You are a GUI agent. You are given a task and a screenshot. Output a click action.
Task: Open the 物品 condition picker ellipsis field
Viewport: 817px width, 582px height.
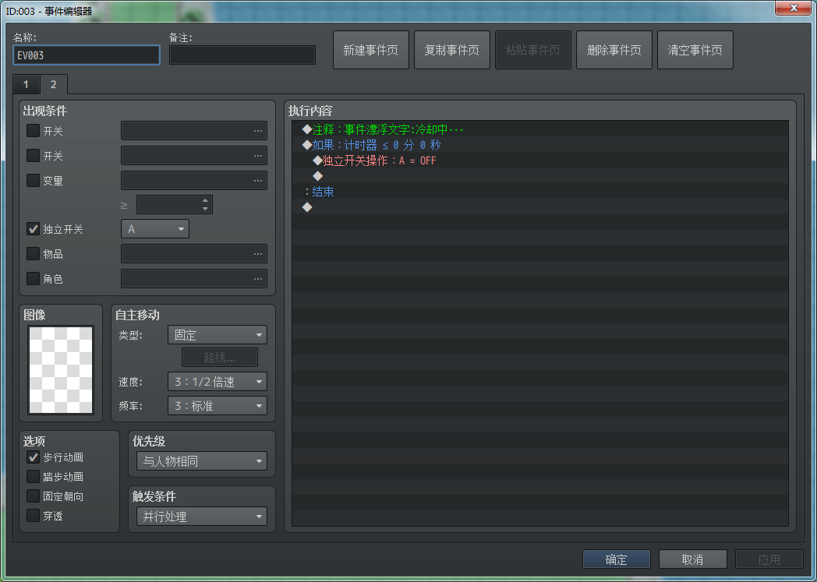[194, 254]
